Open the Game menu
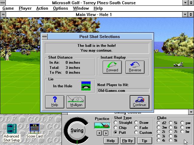 (8, 8)
